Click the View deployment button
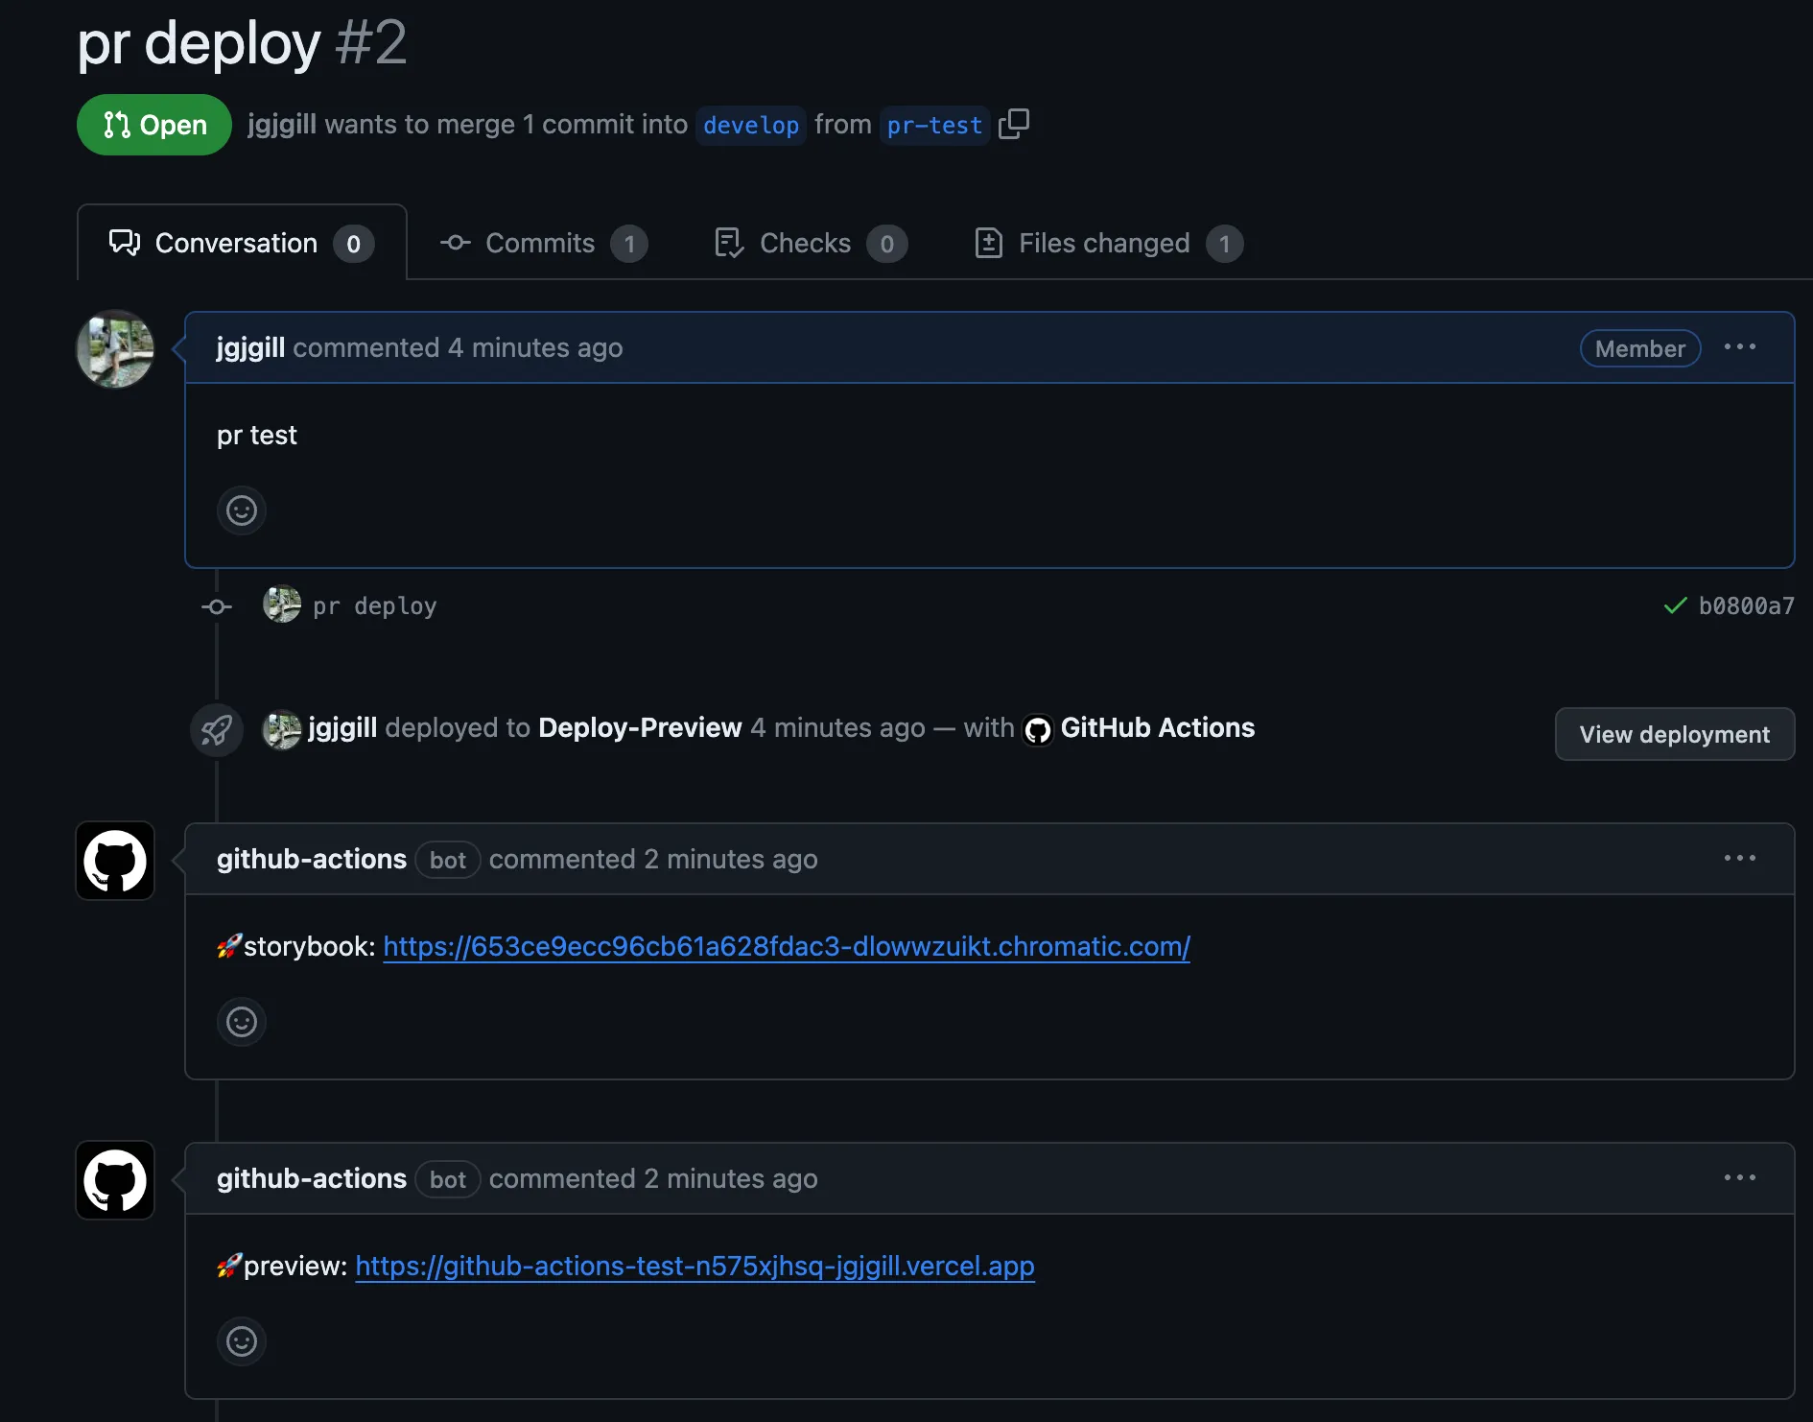This screenshot has height=1422, width=1813. (x=1674, y=734)
